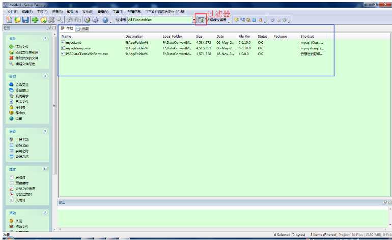This screenshot has height=240, width=392.
Task: Click the blue document icon left of the bell
Action: tap(254, 20)
